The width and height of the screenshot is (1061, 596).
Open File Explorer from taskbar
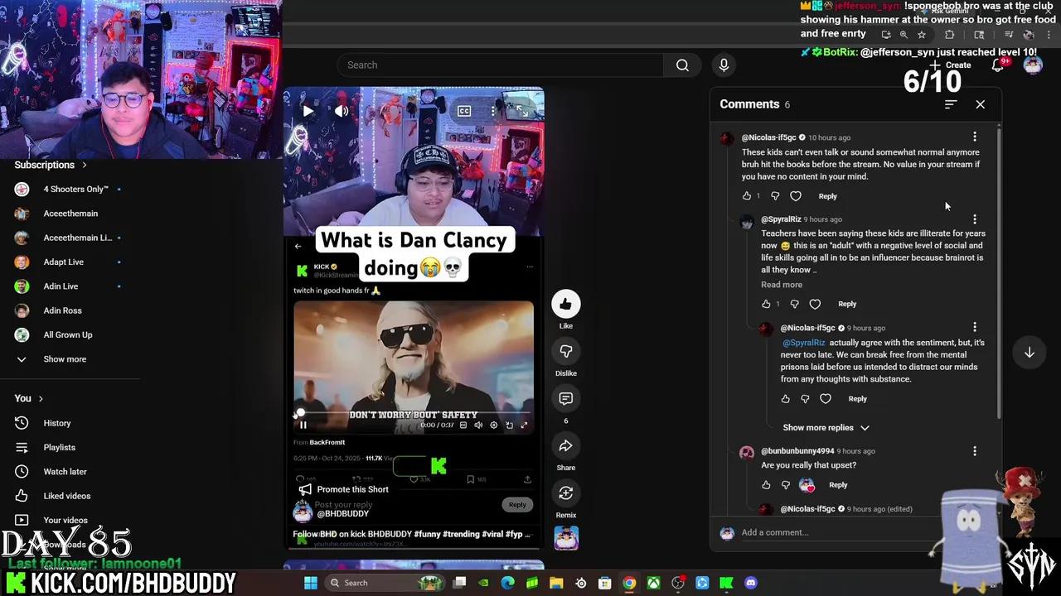pos(556,583)
